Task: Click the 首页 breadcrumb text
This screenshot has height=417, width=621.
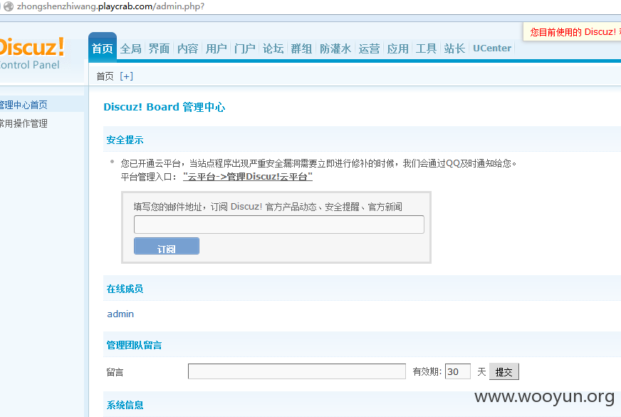Action: pyautogui.click(x=105, y=76)
